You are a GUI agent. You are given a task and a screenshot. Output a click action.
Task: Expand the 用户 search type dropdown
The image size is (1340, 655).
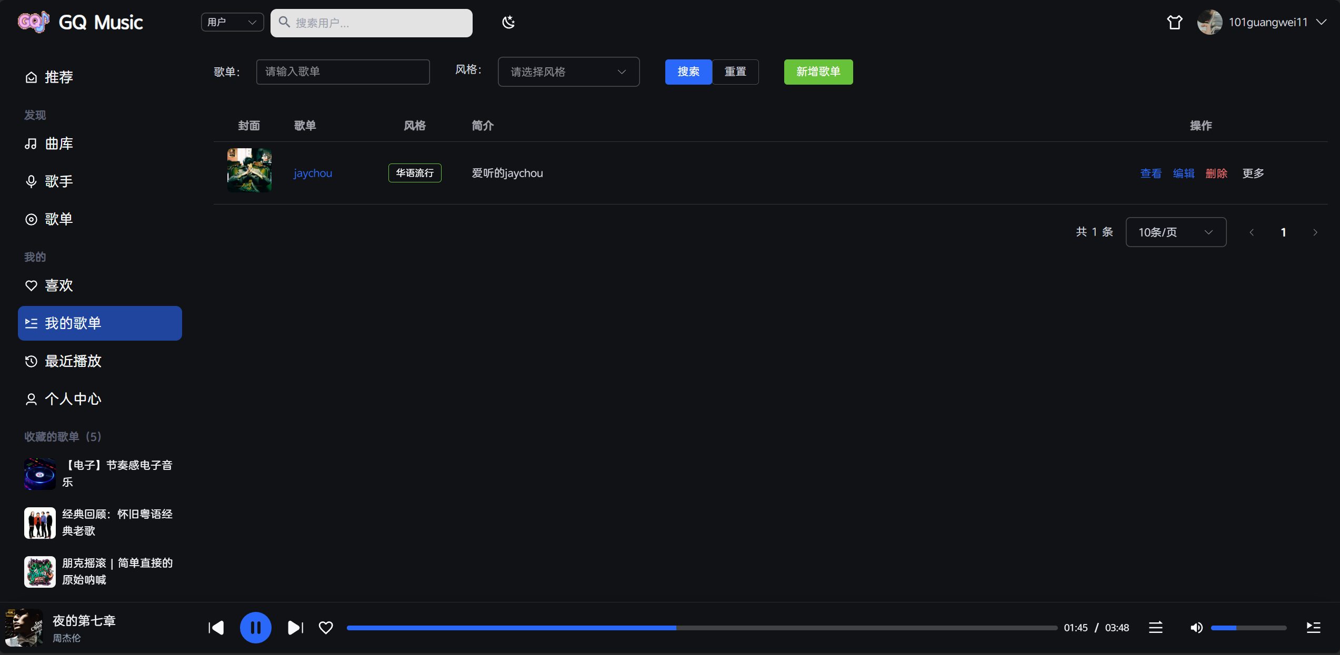click(232, 22)
